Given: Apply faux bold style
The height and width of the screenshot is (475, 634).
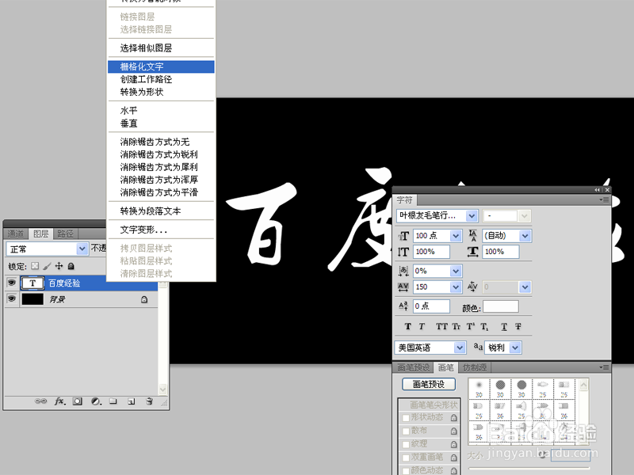Looking at the screenshot, I should [x=407, y=326].
